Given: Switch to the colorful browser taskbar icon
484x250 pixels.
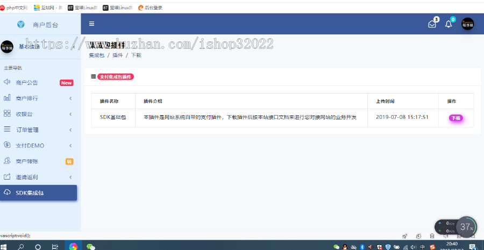Looking at the screenshot, I should tap(73, 246).
